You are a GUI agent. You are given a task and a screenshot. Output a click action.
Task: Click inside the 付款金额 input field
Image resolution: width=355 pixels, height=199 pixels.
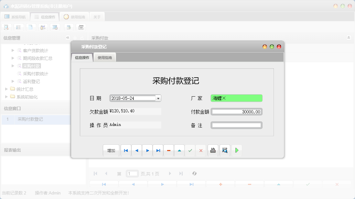click(236, 112)
